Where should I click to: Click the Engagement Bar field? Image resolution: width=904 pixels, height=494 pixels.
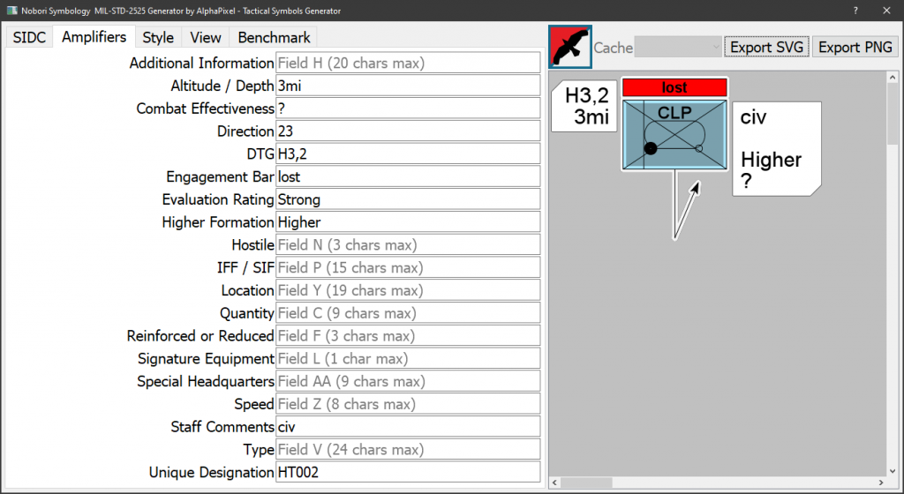[408, 176]
